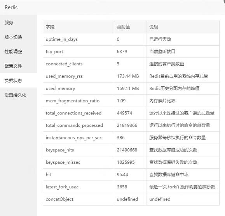This screenshot has width=225, height=216.
Task: Select the instantaneous_ops_per_sec field cell
Action: click(78, 138)
